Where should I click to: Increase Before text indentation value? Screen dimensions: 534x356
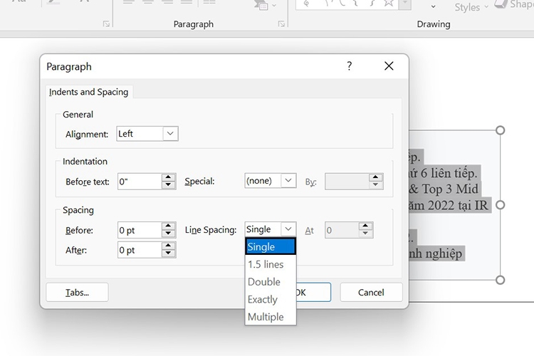click(x=168, y=177)
